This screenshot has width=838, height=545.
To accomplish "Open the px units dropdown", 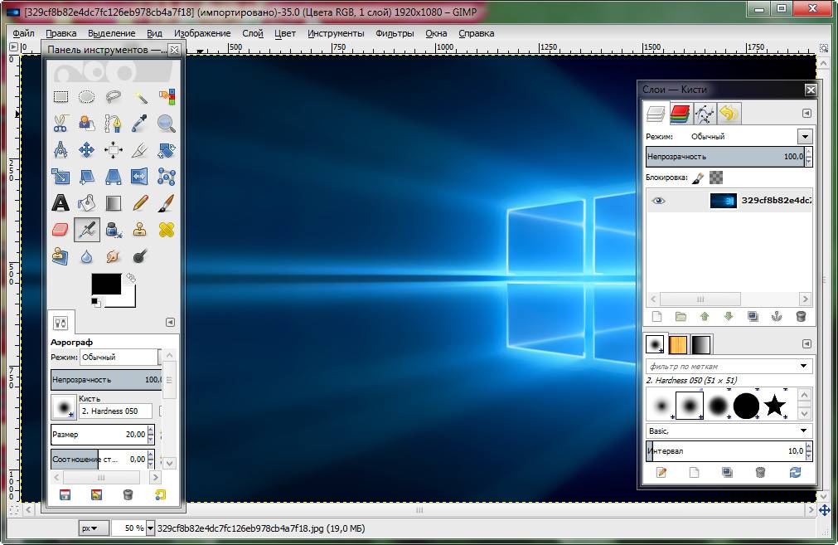I will tap(94, 528).
